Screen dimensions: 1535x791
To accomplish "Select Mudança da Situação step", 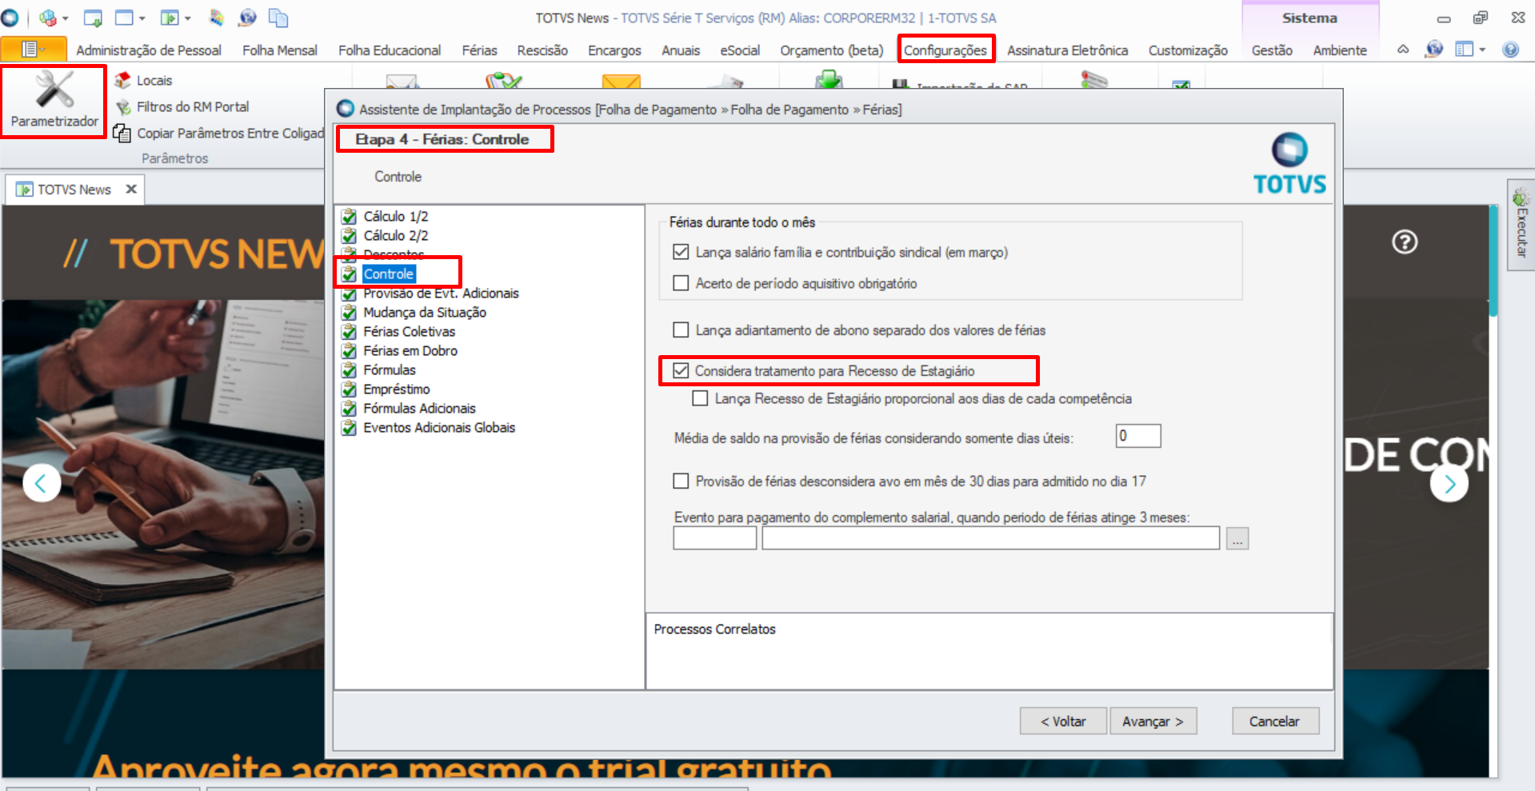I will 425,312.
